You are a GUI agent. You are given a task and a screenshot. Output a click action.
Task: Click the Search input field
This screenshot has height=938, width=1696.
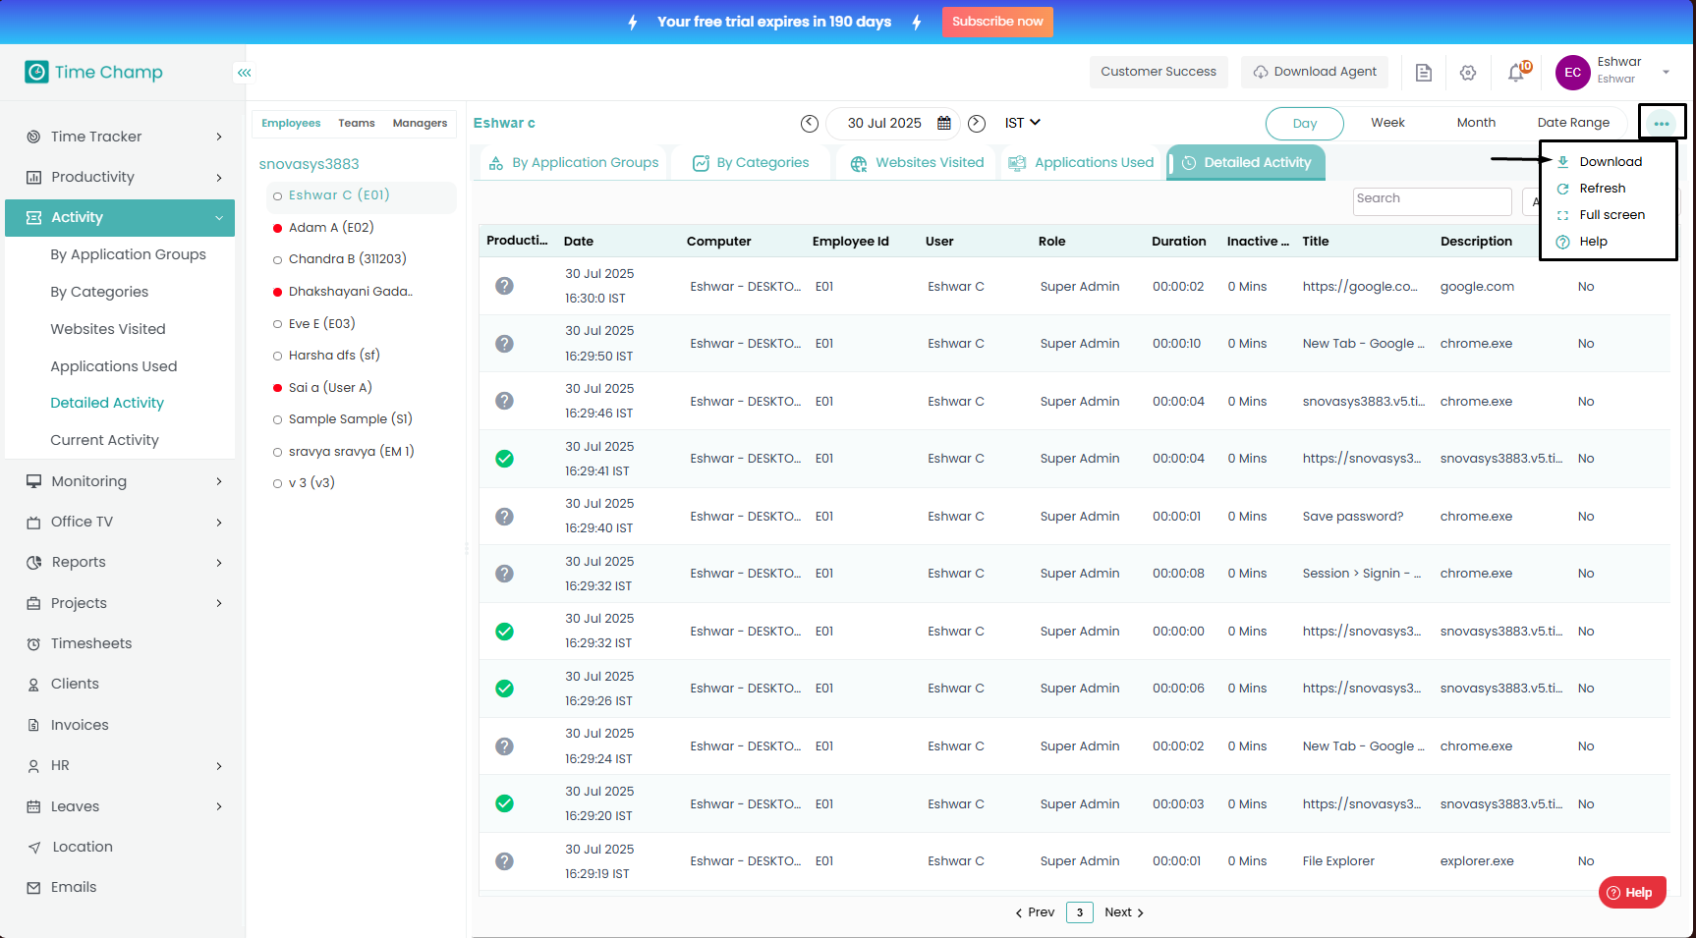[1432, 200]
